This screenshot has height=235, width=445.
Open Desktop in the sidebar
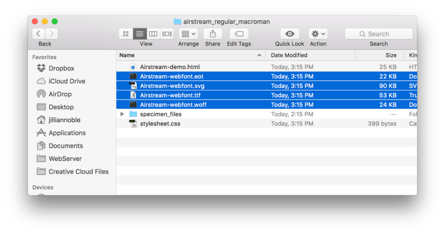61,107
